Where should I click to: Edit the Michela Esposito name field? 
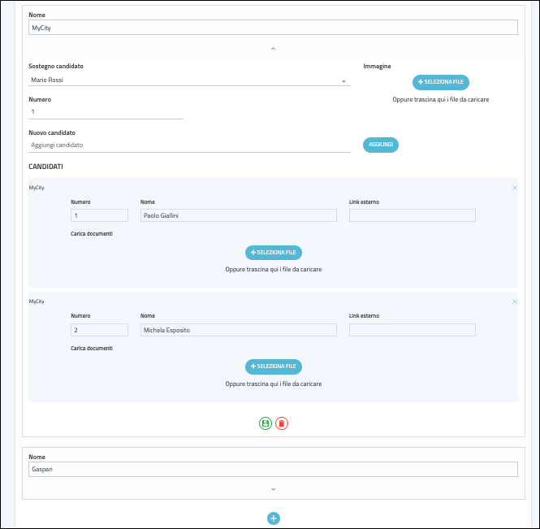tap(238, 330)
